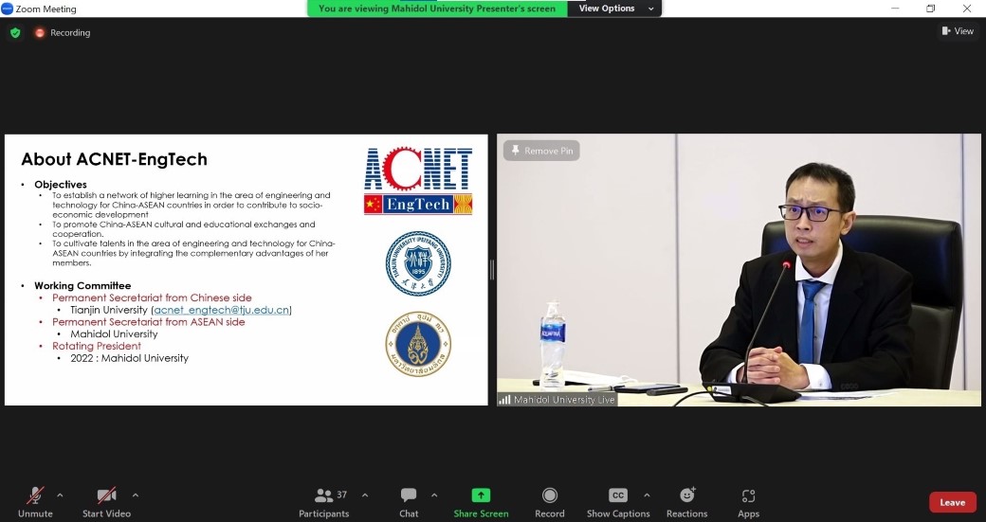Expand the arrow next to Participants

coord(365,495)
